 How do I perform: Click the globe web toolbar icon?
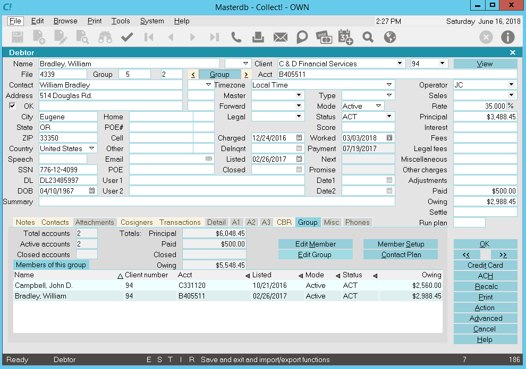point(389,37)
